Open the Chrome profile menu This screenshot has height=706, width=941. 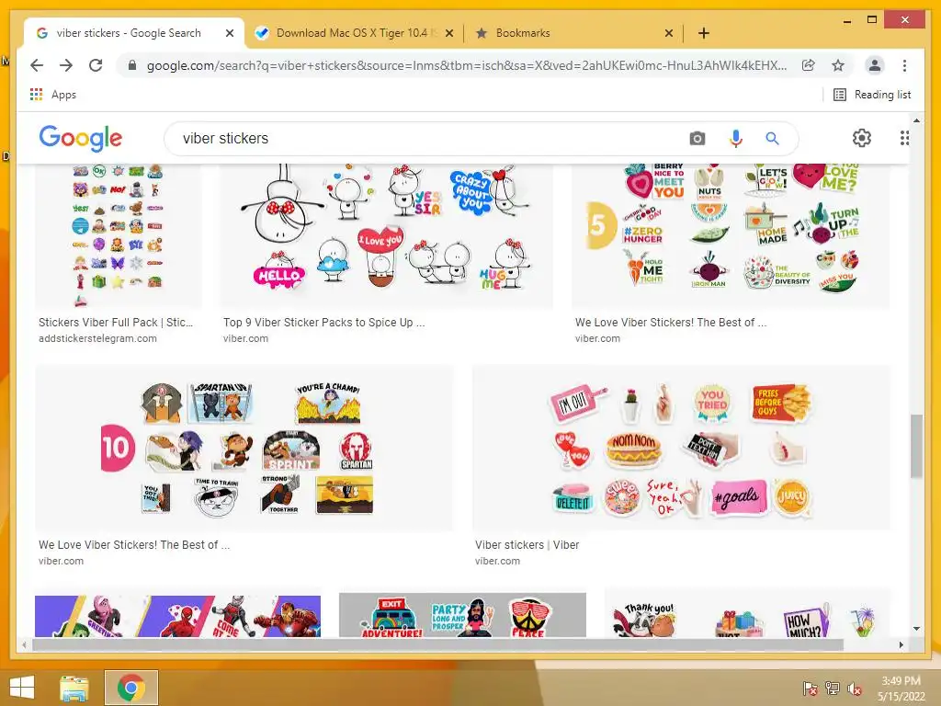click(875, 65)
